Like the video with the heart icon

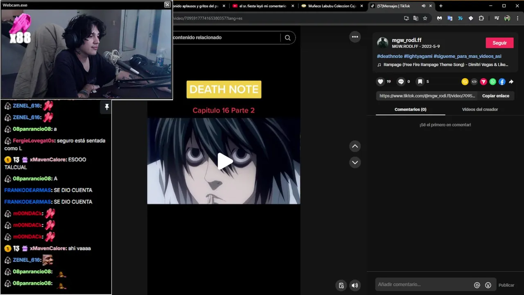tap(380, 82)
